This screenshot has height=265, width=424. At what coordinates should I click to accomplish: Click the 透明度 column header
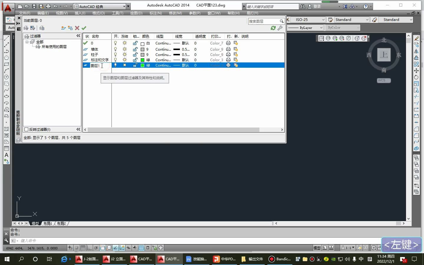pyautogui.click(x=201, y=36)
